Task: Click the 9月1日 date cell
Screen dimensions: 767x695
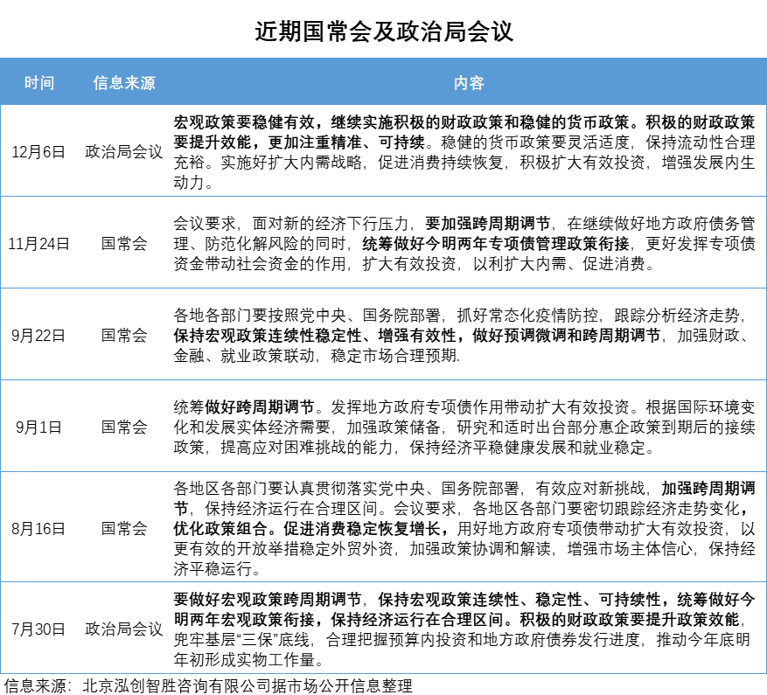Action: pyautogui.click(x=39, y=427)
